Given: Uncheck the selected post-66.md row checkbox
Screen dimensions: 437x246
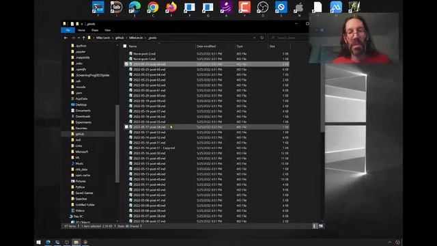Looking at the screenshot, I should [126, 64].
